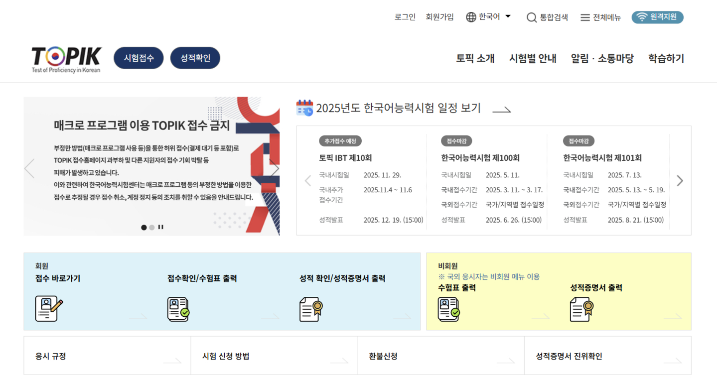
Task: Click the 접수확인/수험표 출력 document icon
Action: point(178,309)
